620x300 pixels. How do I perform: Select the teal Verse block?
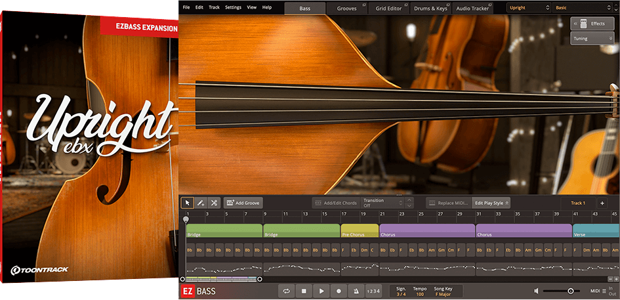click(x=596, y=230)
